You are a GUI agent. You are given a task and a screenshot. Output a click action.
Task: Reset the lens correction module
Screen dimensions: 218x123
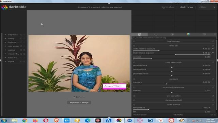click(213, 96)
